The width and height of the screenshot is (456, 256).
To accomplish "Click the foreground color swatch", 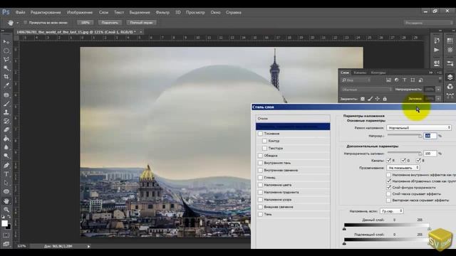I will [x=4, y=223].
